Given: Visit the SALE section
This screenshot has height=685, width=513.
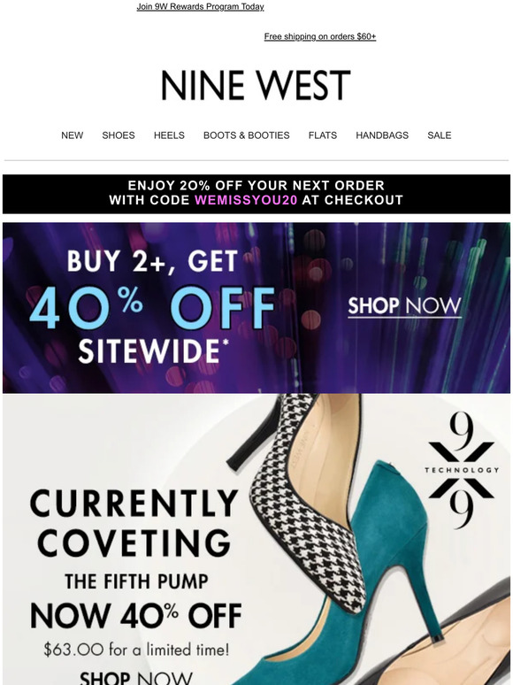Looking at the screenshot, I should pos(440,135).
